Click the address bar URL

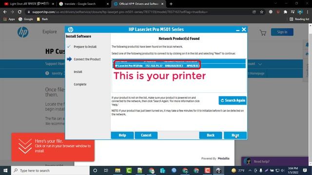pos(120,12)
